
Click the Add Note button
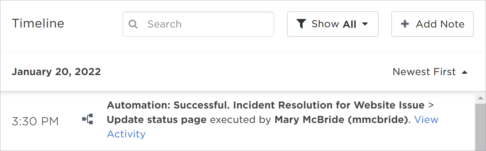pos(432,24)
